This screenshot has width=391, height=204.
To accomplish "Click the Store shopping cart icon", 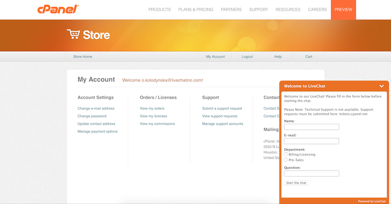I will (73, 35).
